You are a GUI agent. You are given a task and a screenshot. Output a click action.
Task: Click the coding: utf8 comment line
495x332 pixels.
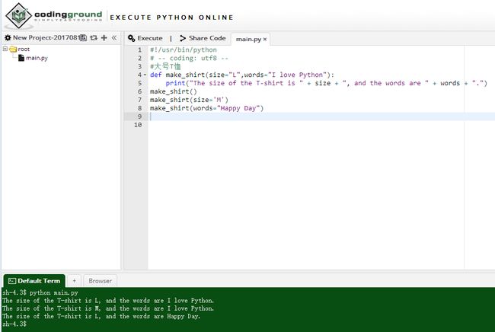coord(189,58)
